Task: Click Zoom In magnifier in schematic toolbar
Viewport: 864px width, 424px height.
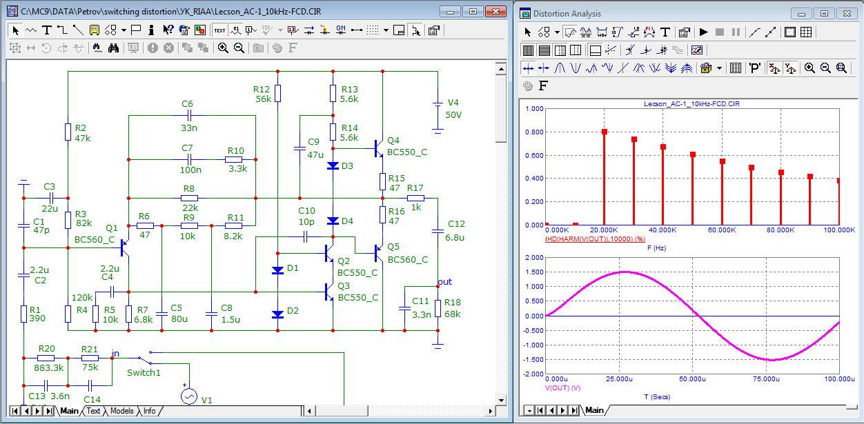Action: (x=223, y=48)
